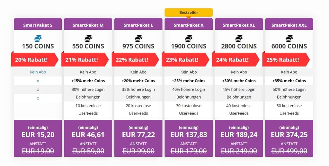Click the coins icon above 550 COINS
Image resolution: width=329 pixels, height=166 pixels.
88,38
